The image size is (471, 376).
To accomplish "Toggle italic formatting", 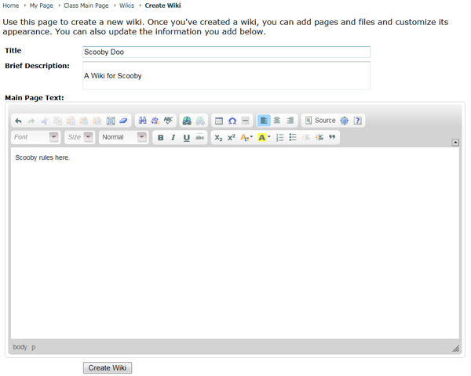I will click(173, 138).
